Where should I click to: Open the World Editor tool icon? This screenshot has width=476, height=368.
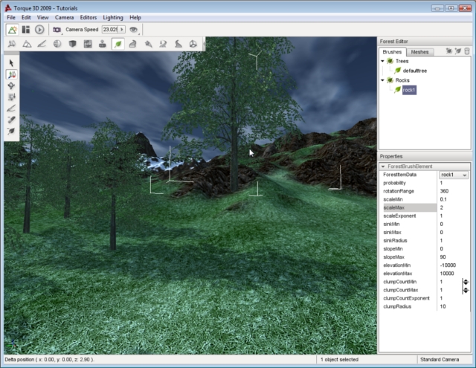click(13, 30)
